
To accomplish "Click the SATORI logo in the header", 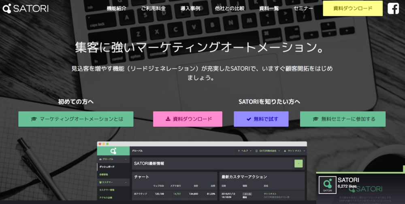I will 26,8.
